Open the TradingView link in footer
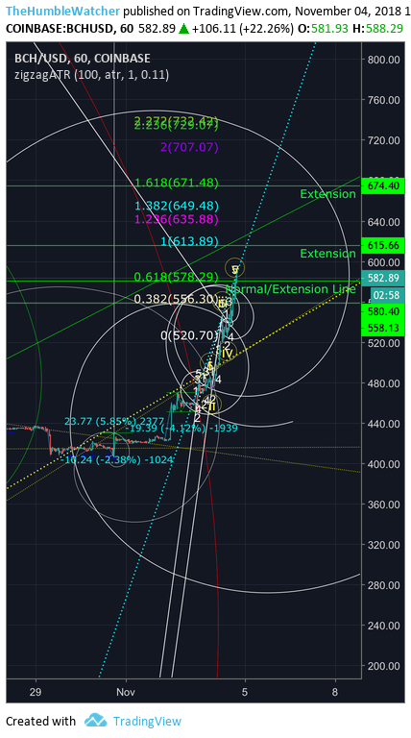This screenshot has height=738, width=411. click(x=147, y=721)
